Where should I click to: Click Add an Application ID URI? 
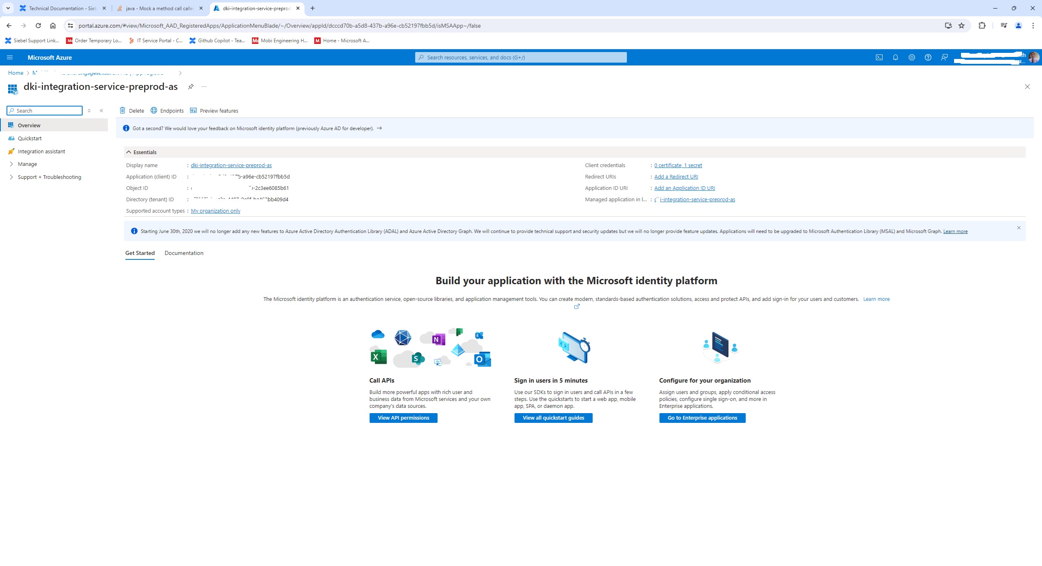(685, 188)
